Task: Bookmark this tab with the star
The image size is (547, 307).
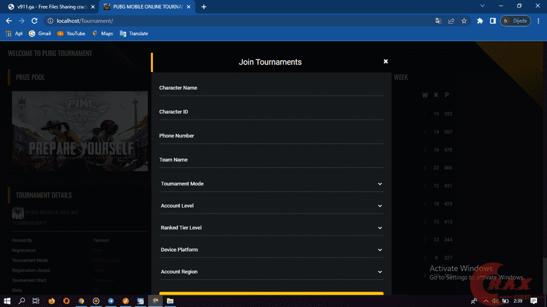Action: (x=464, y=21)
